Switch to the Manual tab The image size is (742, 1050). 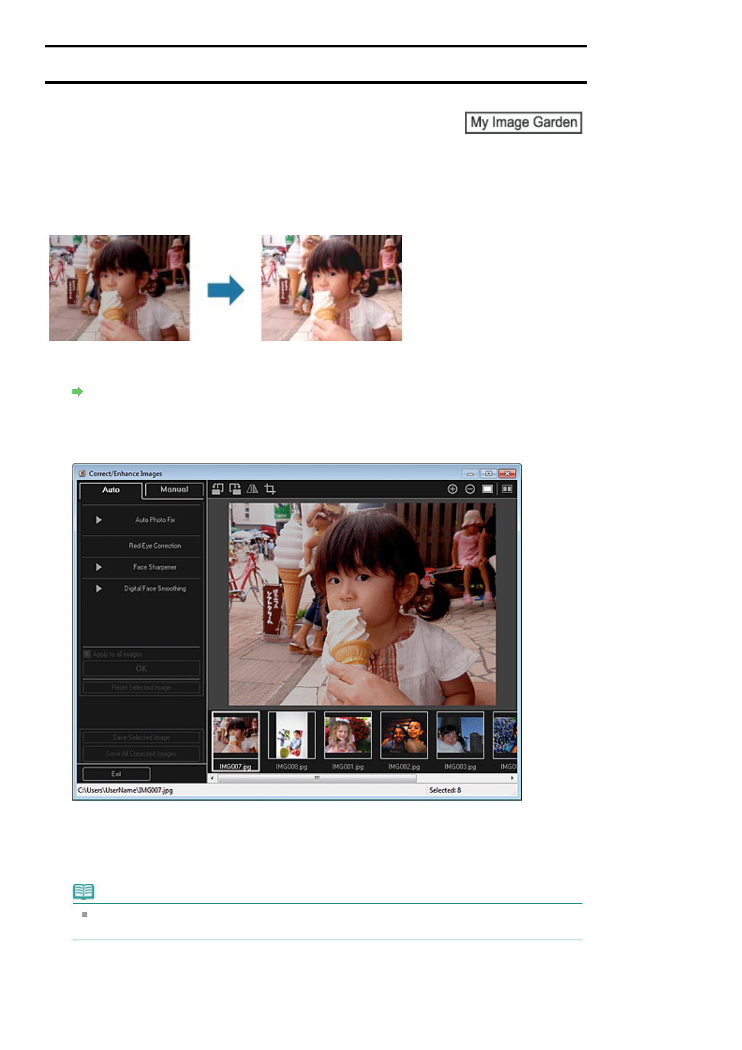[174, 489]
